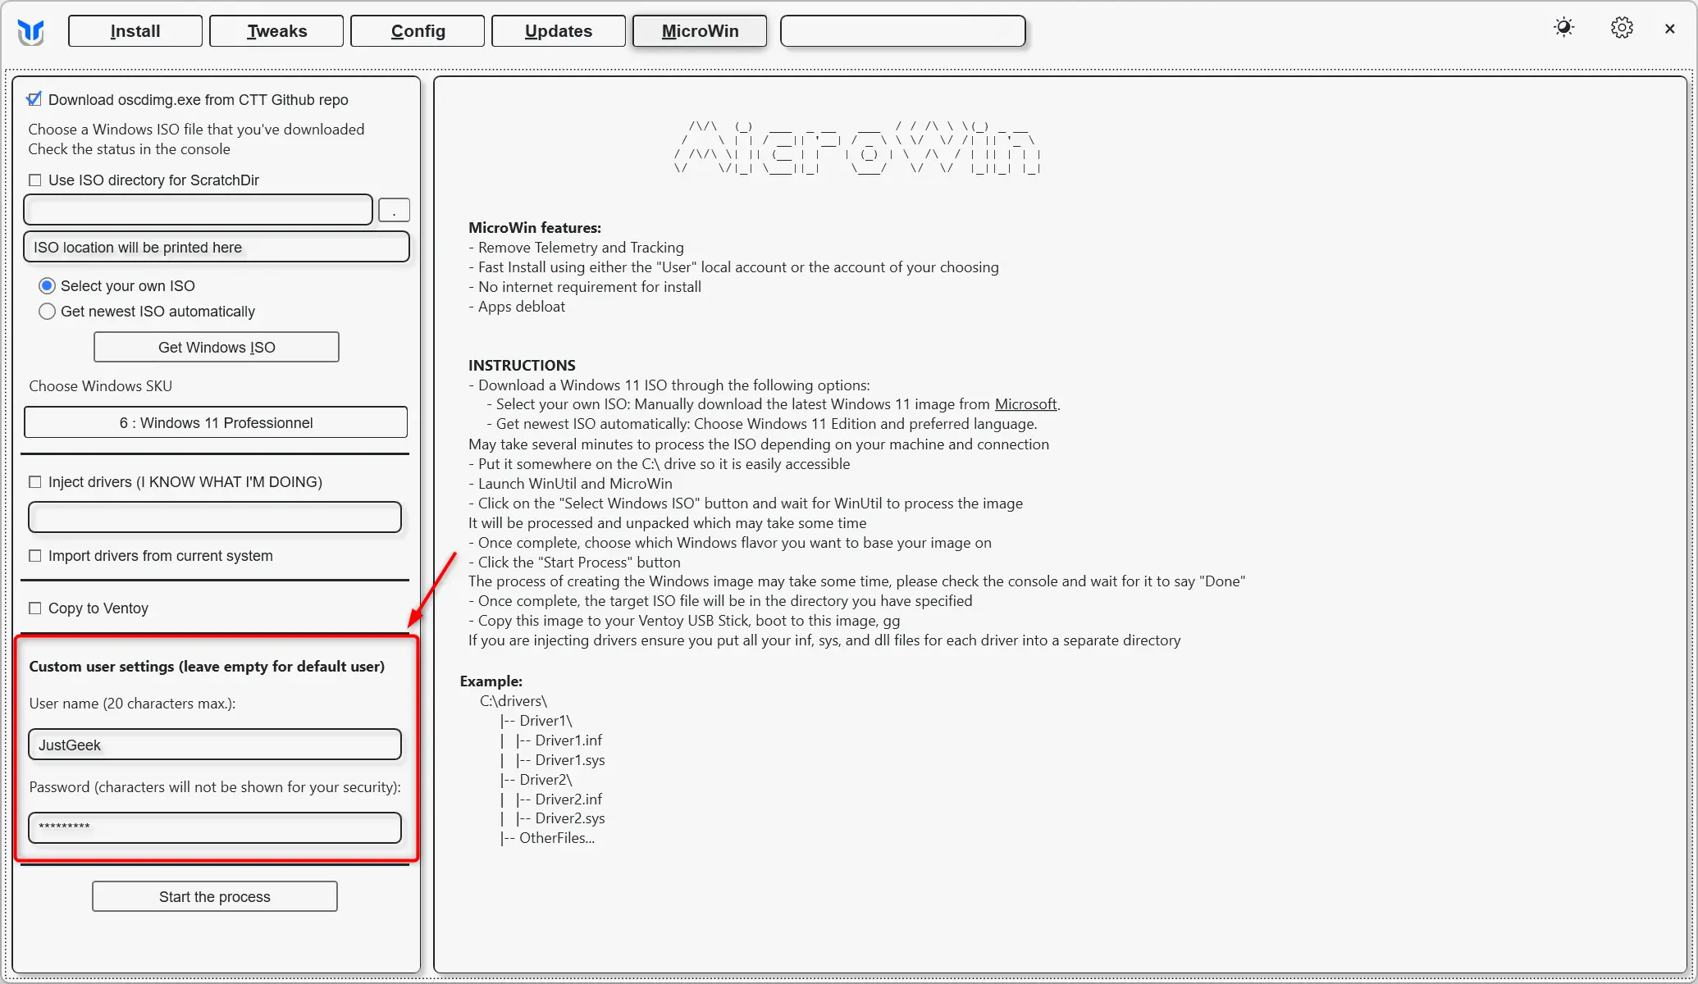
Task: Click the Password input field
Action: tap(214, 827)
